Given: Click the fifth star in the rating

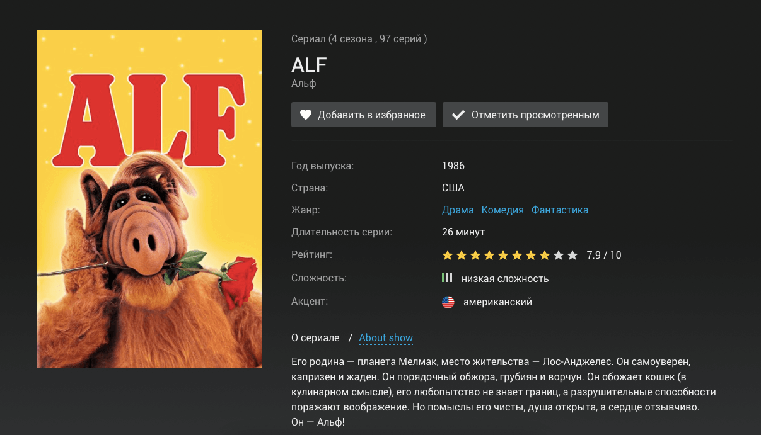Looking at the screenshot, I should pyautogui.click(x=503, y=256).
